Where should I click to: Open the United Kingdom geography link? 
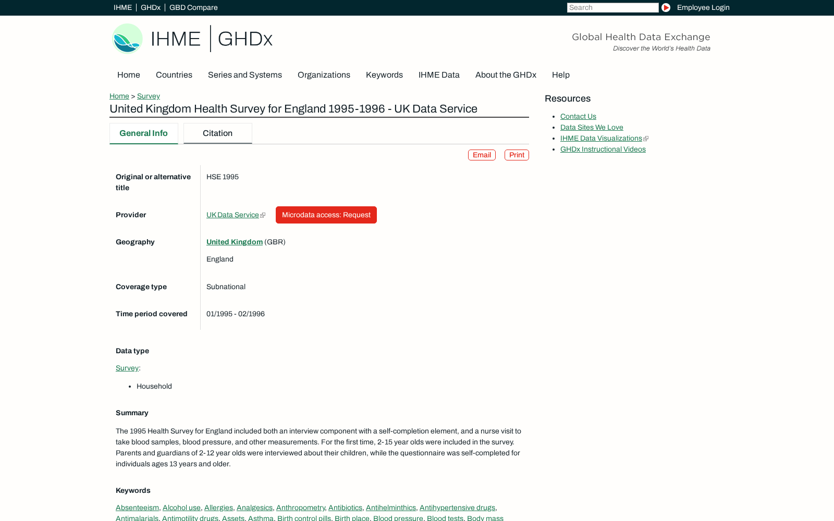(x=235, y=242)
